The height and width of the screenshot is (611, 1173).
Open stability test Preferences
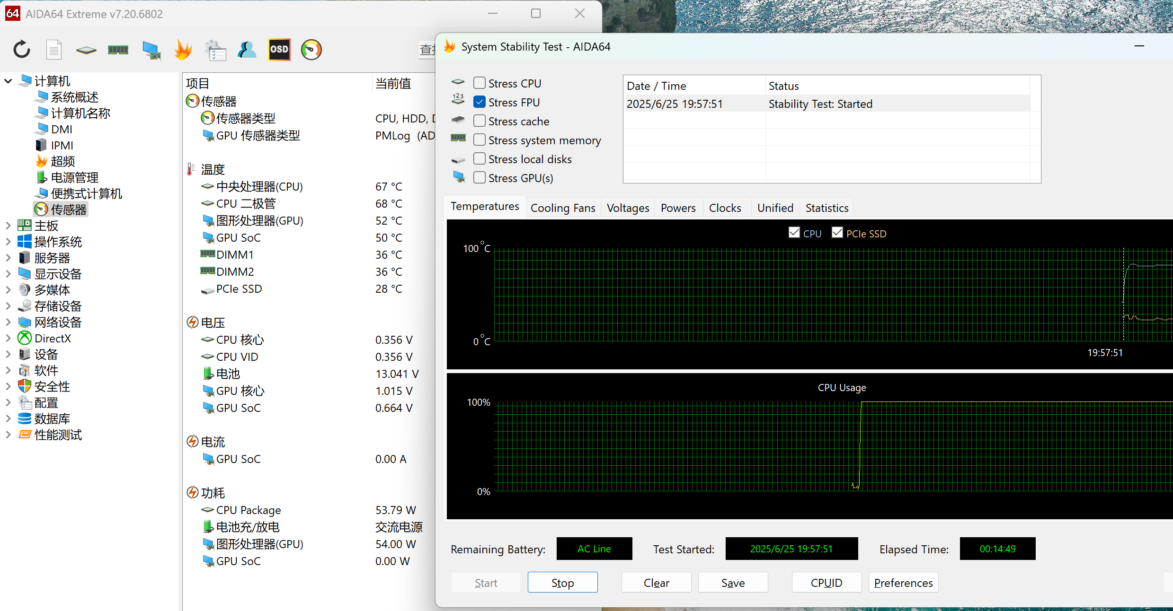click(x=903, y=583)
